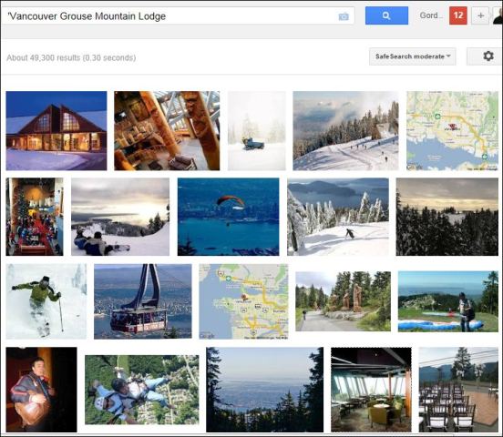Open the wooden carvings path thumbnail
The width and height of the screenshot is (503, 437).
(x=343, y=301)
